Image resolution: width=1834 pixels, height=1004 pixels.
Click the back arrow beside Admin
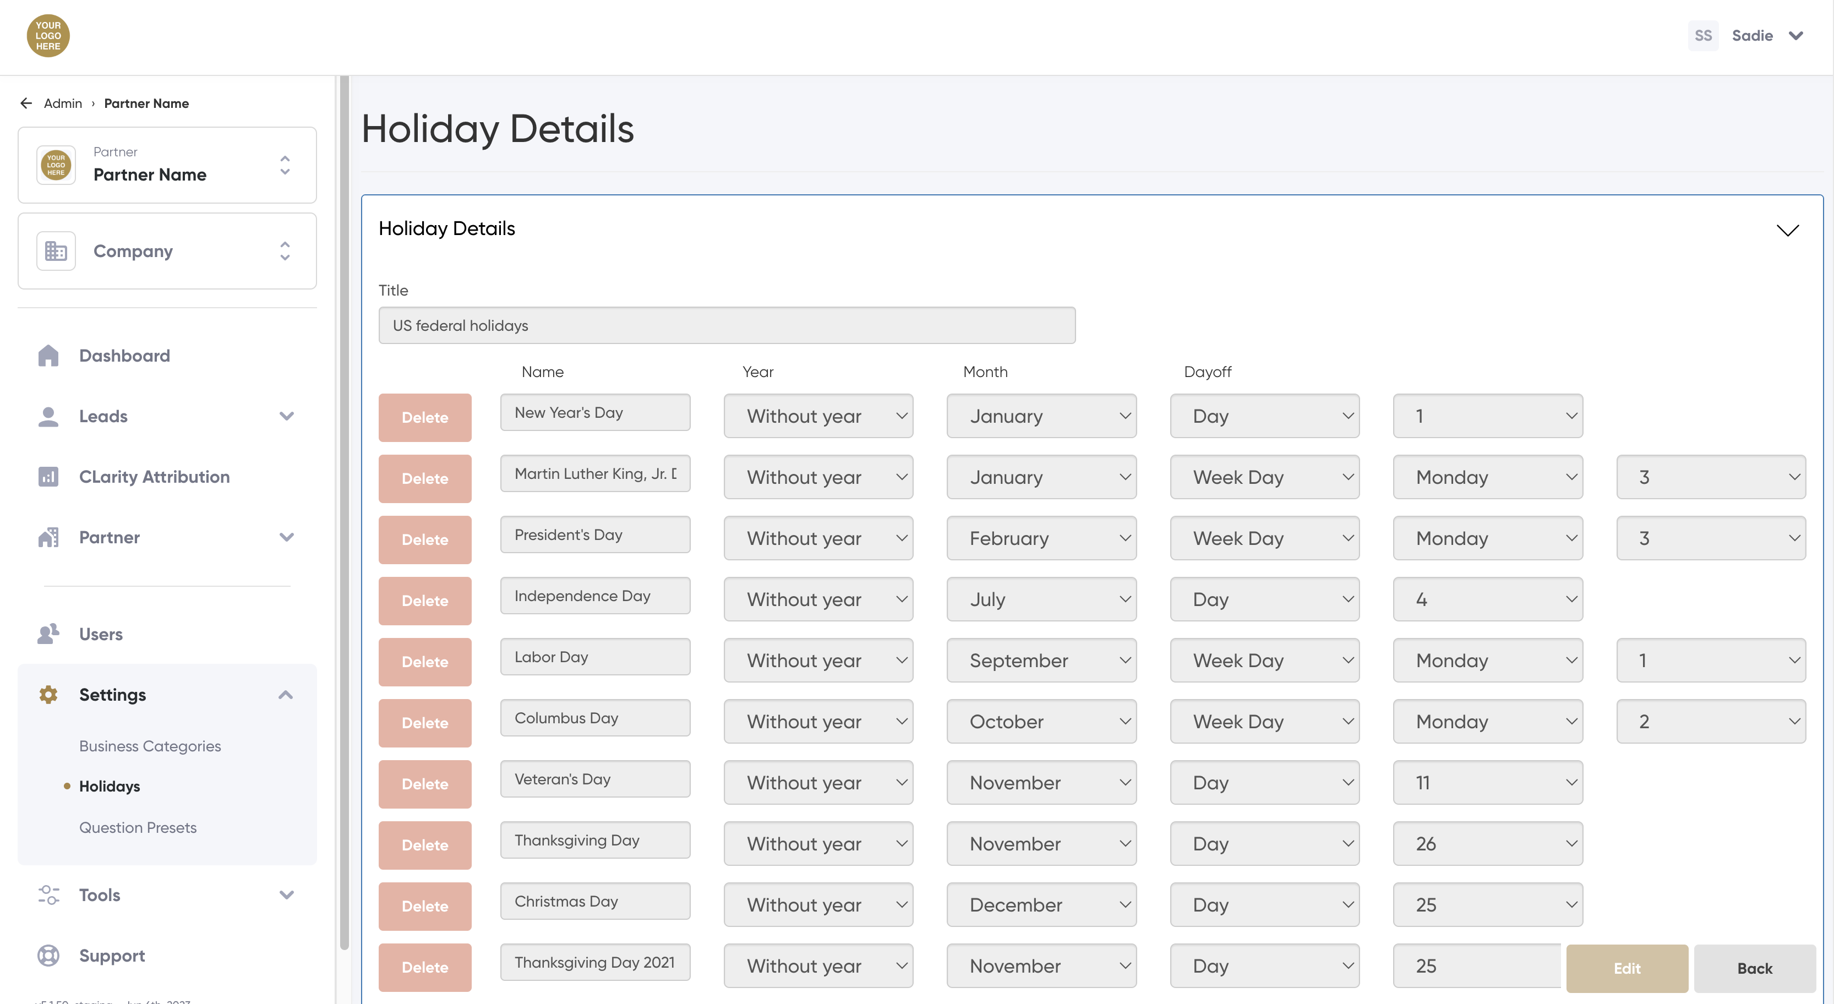[26, 103]
